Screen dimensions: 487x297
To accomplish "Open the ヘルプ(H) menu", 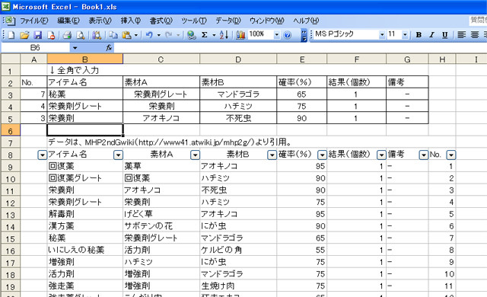I will point(306,21).
